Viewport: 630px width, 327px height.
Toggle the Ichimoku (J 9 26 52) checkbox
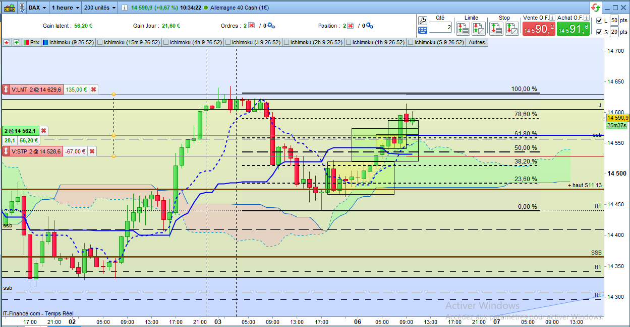click(x=229, y=42)
